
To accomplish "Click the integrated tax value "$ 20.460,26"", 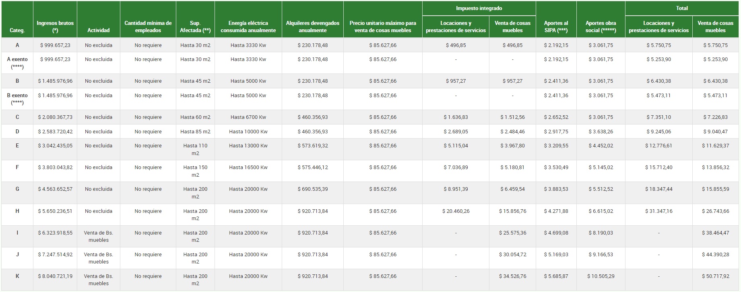I will pos(456,211).
